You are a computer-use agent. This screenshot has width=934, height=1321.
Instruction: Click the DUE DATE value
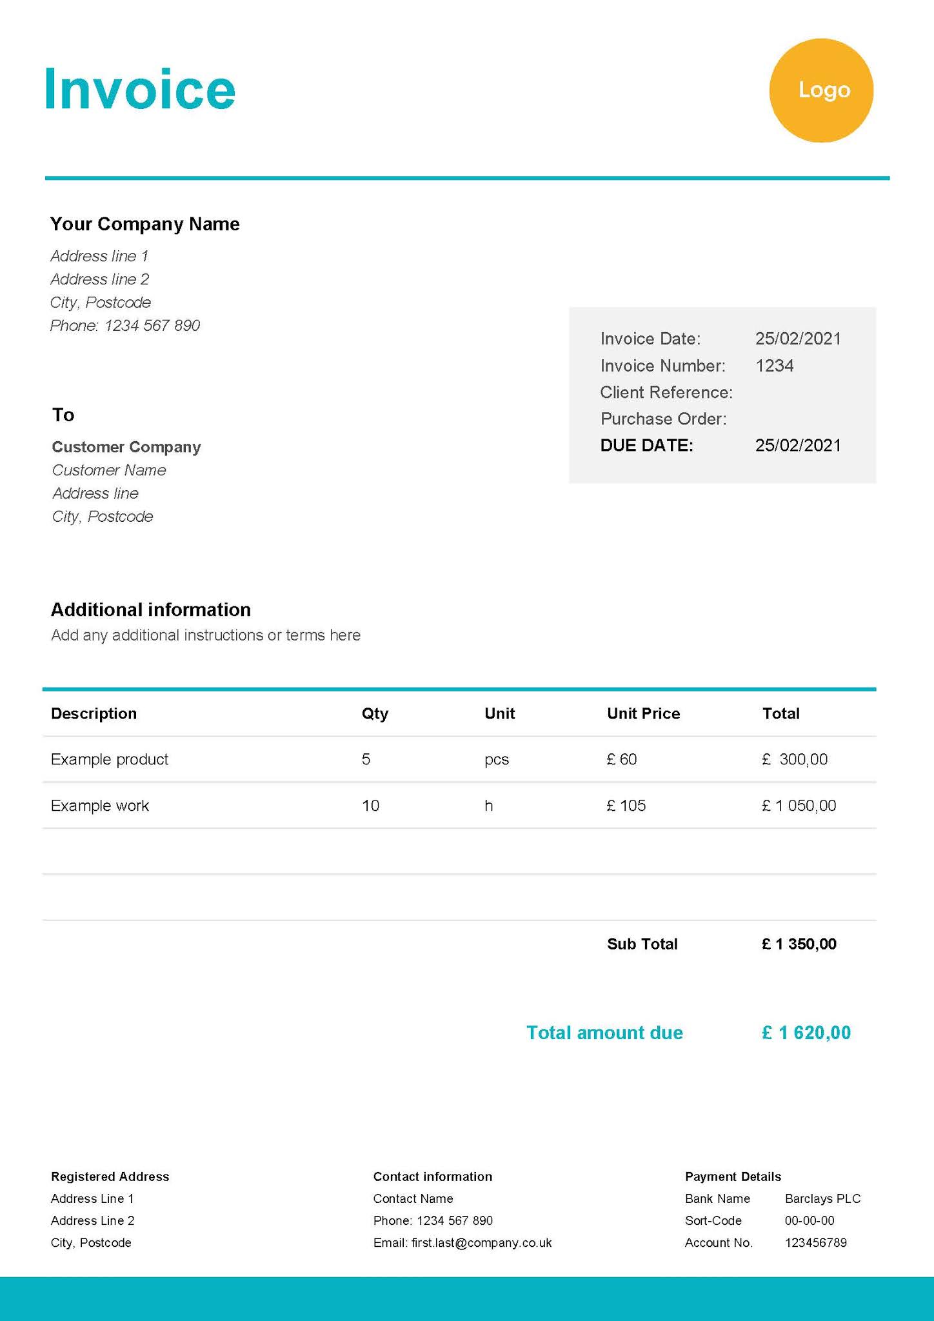pos(798,445)
